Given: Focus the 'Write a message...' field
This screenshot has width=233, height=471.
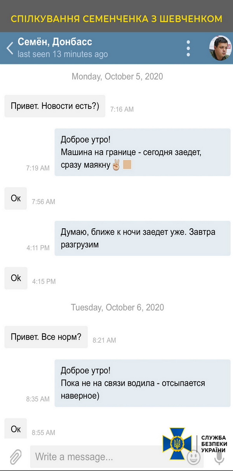Looking at the screenshot, I should (109, 456).
